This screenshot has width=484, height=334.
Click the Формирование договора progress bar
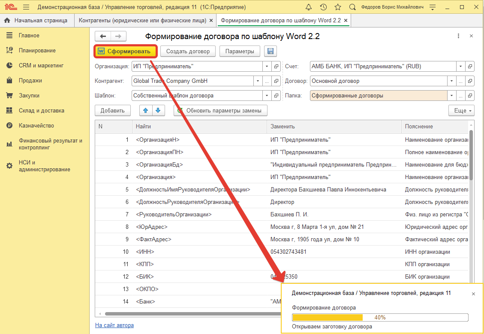pos(380,318)
